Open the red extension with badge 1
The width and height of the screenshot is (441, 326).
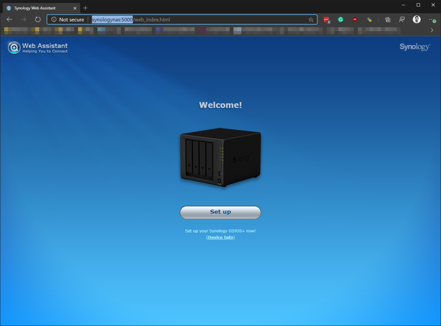tap(326, 20)
